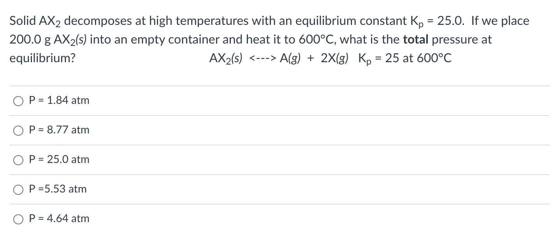The width and height of the screenshot is (552, 245).
Task: Pick the radio circle beside 5.53 atm
Action: point(19,190)
